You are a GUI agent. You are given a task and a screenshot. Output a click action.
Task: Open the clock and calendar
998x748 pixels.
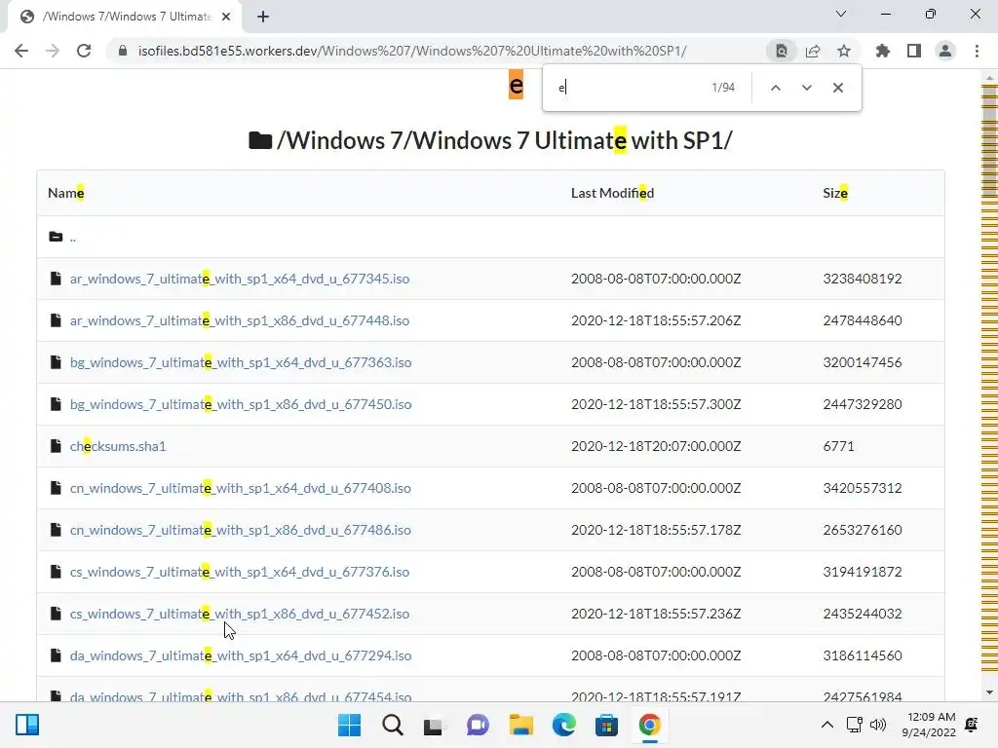(x=929, y=725)
